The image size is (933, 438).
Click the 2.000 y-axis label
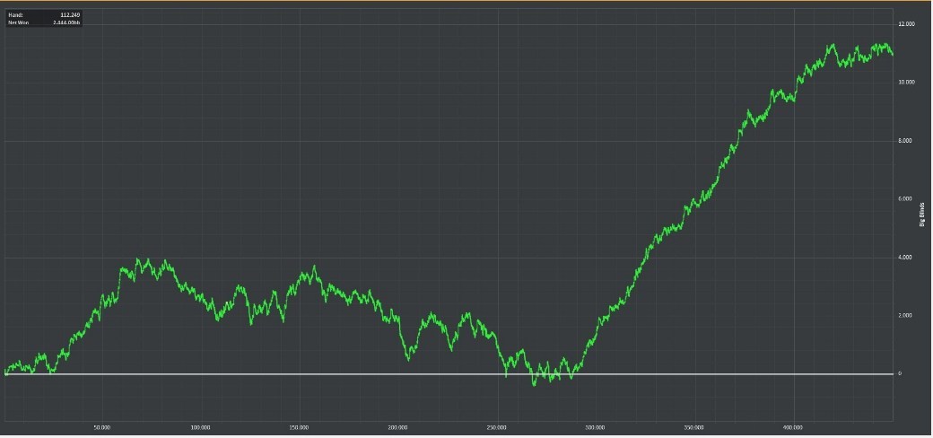pyautogui.click(x=904, y=315)
